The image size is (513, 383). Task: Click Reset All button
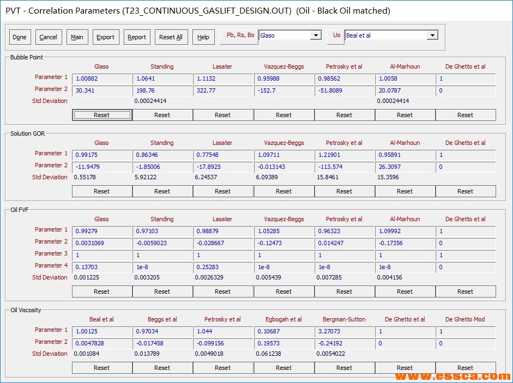(x=171, y=37)
